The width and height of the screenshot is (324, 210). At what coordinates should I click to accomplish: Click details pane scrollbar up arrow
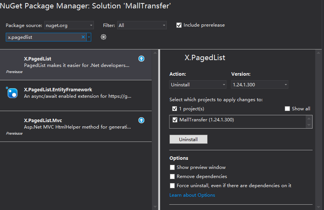[x=318, y=53]
